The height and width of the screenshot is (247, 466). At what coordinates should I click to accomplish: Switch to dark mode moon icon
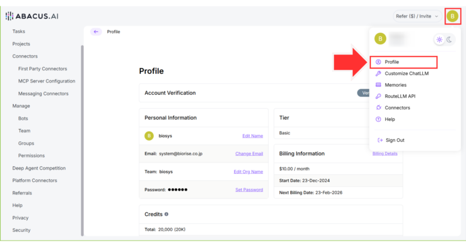(x=450, y=40)
